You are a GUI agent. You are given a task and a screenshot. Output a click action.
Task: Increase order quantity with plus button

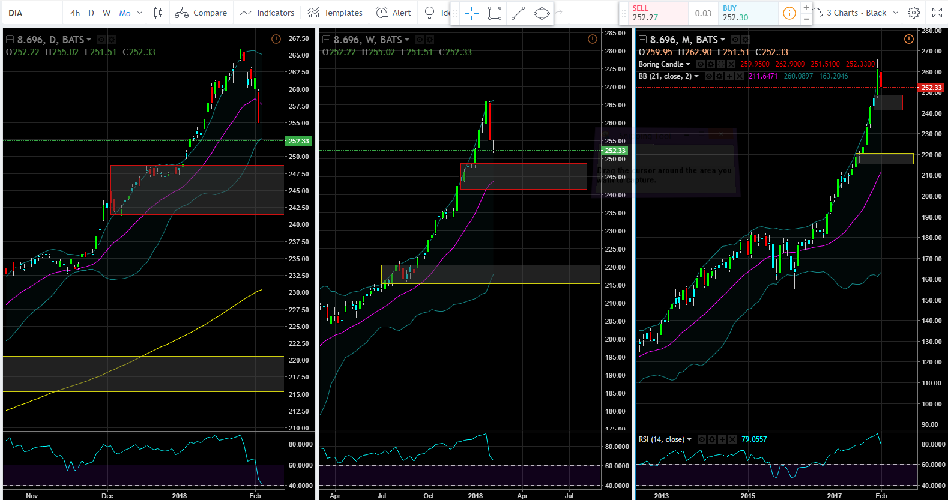click(806, 8)
